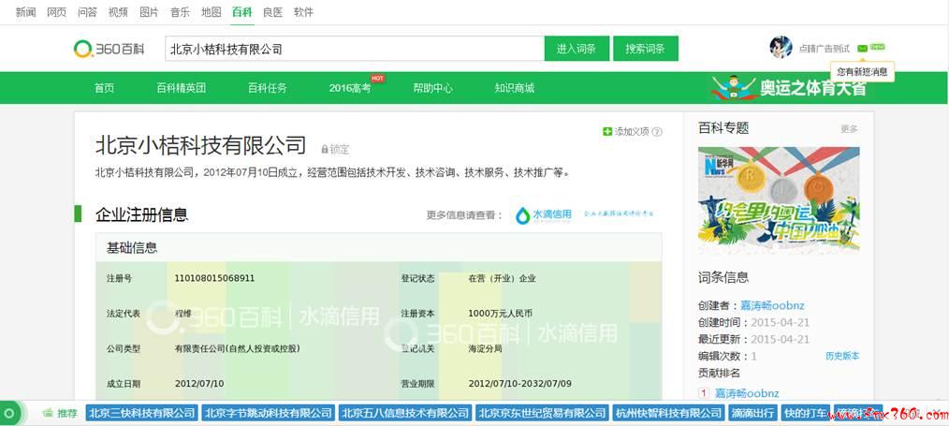Open the 网页 tab in top bar
The width and height of the screenshot is (949, 426).
pyautogui.click(x=56, y=12)
